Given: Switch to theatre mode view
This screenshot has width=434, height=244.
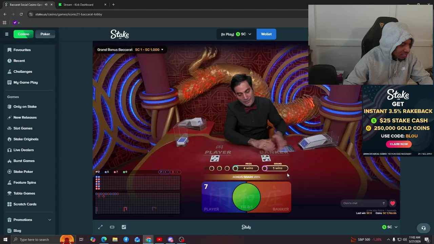Looking at the screenshot, I should coord(112,227).
